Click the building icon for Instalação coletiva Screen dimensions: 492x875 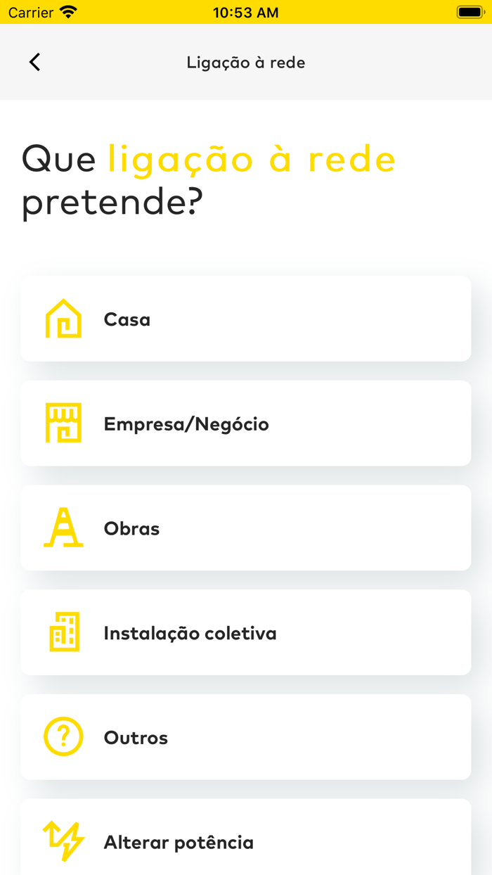pyautogui.click(x=63, y=632)
